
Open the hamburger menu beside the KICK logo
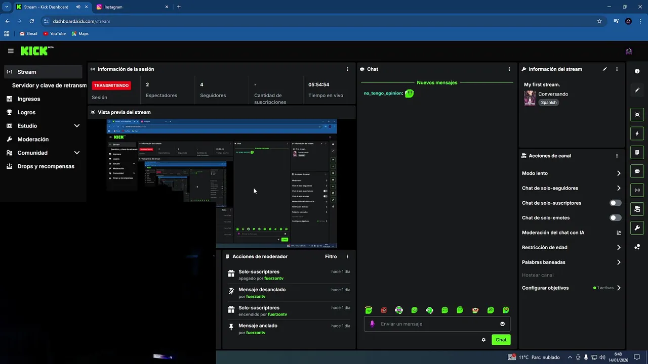pyautogui.click(x=11, y=51)
